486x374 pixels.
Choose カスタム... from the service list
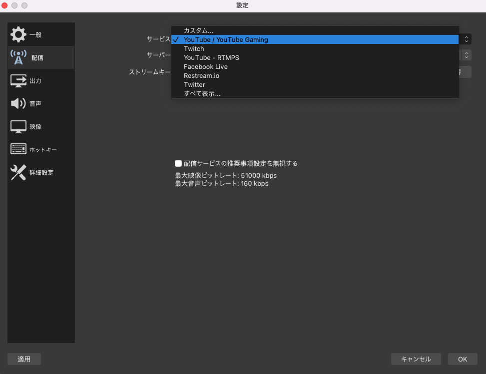[x=315, y=30]
